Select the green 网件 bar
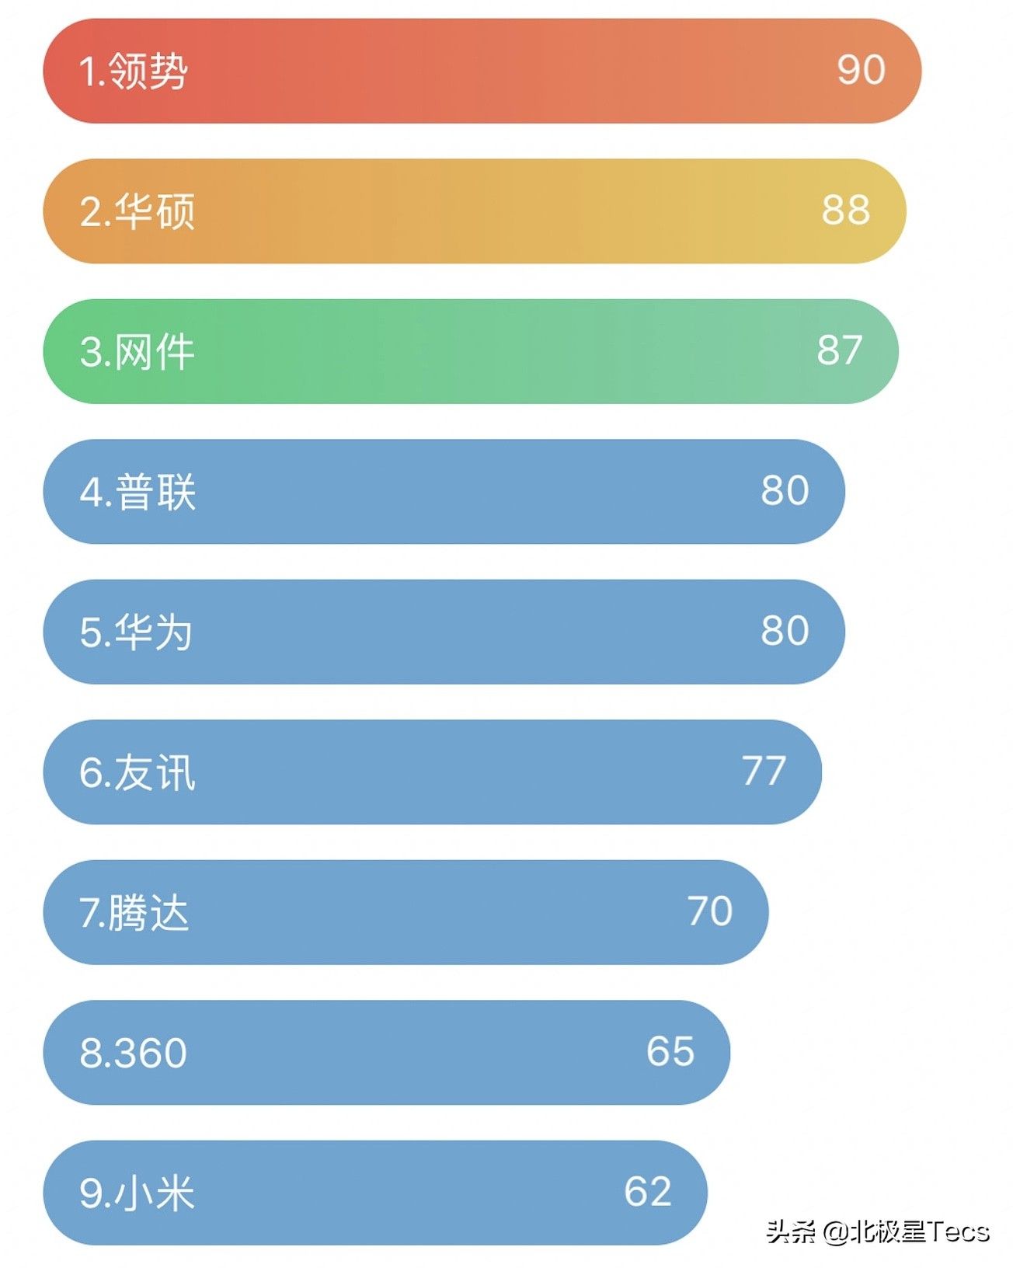The height and width of the screenshot is (1268, 1013). pos(471,351)
